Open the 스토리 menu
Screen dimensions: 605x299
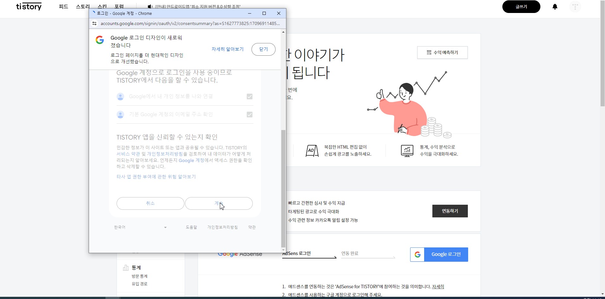point(83,6)
